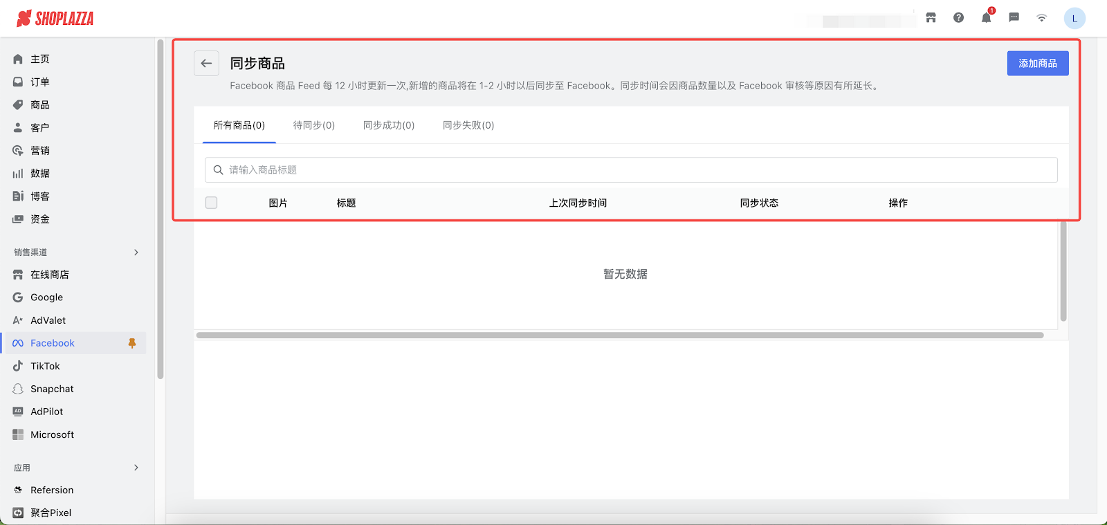
Task: Click the 添加商品 button
Action: [x=1037, y=64]
